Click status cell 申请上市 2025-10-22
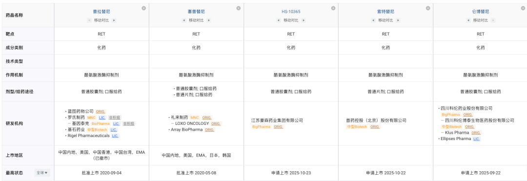 pyautogui.click(x=386, y=173)
